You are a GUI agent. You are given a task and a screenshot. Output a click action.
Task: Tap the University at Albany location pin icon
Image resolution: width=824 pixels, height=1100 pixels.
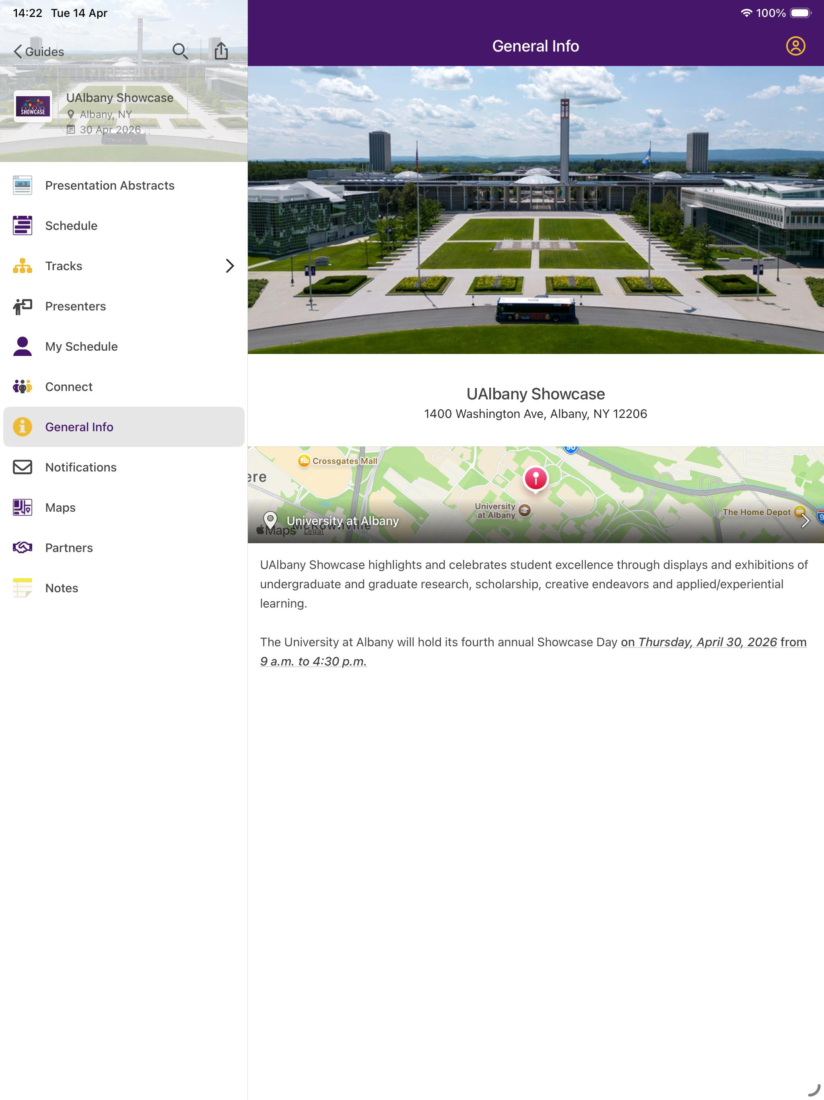(x=270, y=521)
